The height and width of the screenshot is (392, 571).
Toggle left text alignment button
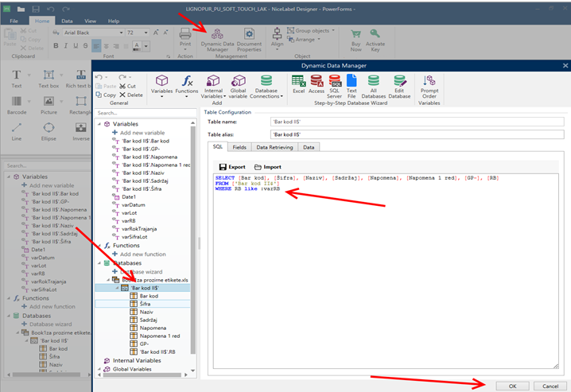[x=96, y=46]
